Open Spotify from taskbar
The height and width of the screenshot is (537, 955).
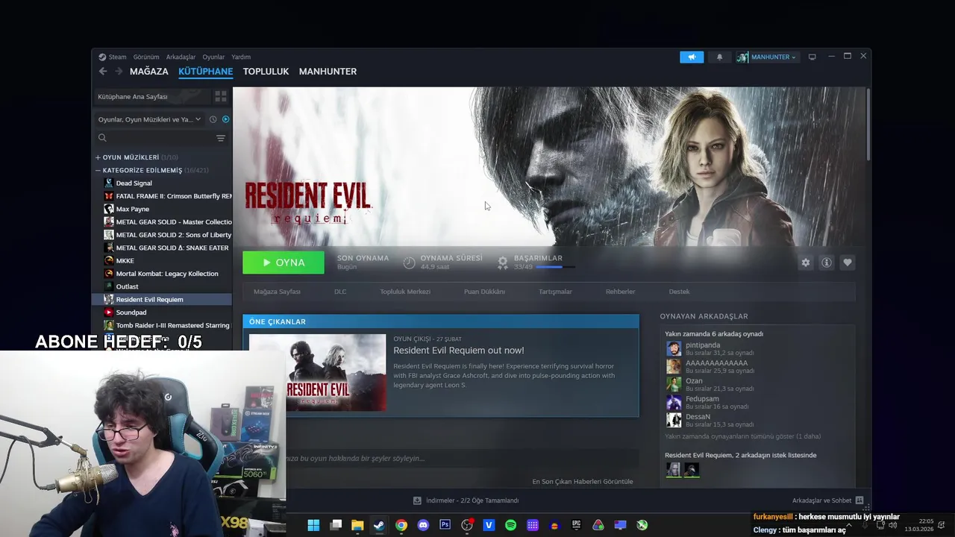click(510, 525)
